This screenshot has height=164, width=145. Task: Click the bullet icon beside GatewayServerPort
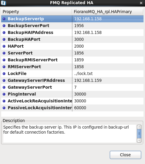click(4, 87)
